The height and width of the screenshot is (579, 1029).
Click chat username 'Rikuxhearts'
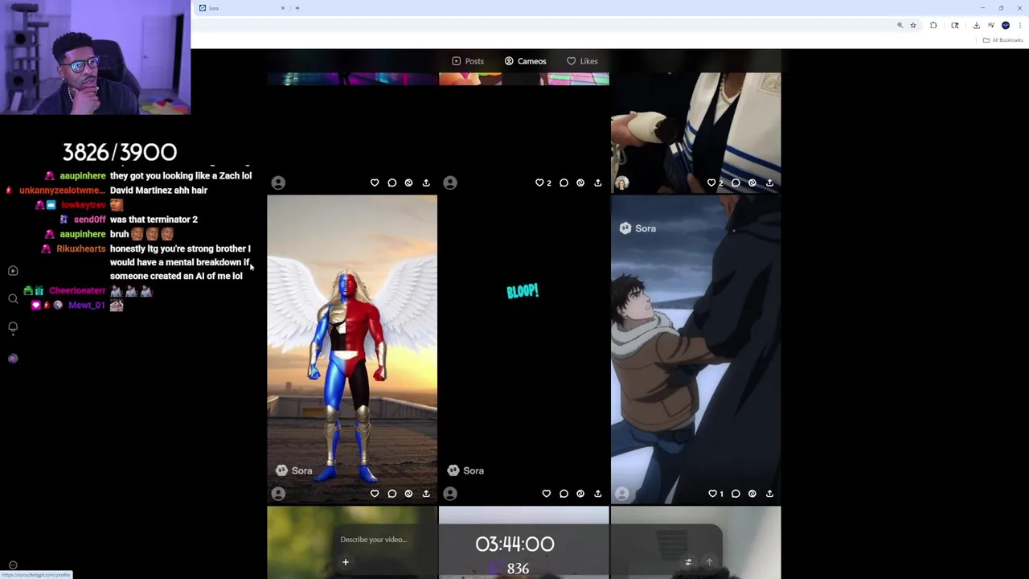pyautogui.click(x=81, y=249)
